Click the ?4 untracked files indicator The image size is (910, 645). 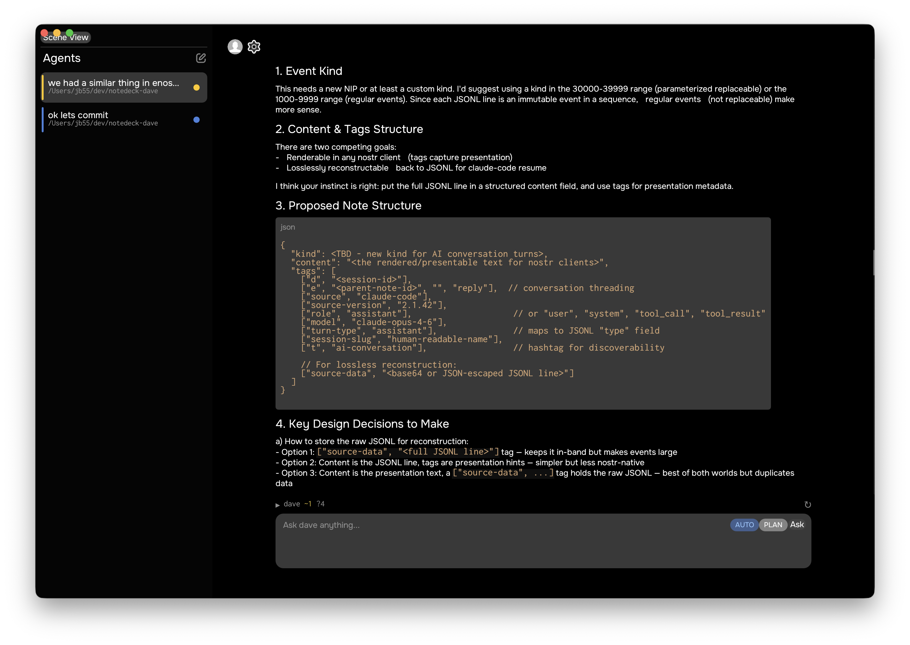pos(320,504)
